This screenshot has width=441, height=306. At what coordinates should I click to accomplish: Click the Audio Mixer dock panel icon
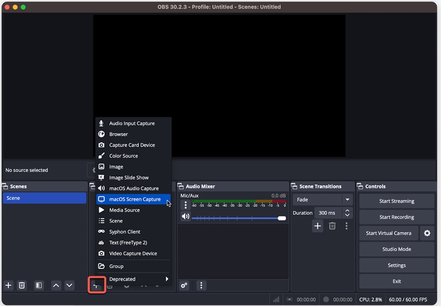click(x=181, y=186)
